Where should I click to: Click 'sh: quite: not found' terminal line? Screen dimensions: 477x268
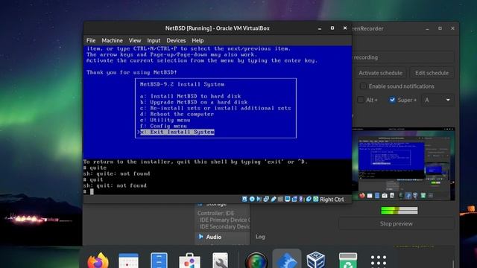tap(116, 173)
